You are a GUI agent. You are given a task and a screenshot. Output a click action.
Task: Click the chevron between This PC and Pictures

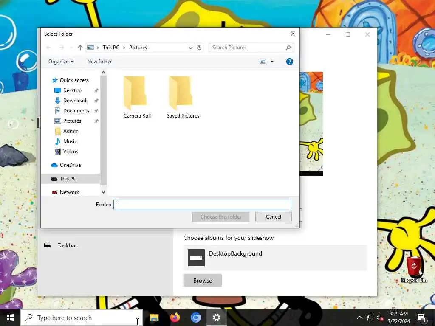tap(124, 48)
